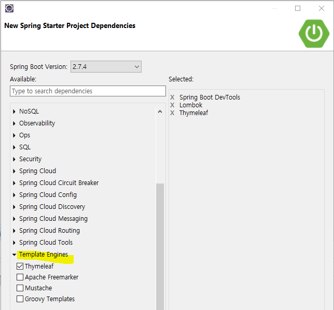334x310 pixels.
Task: Expand the Spring Cloud category
Action: point(14,171)
